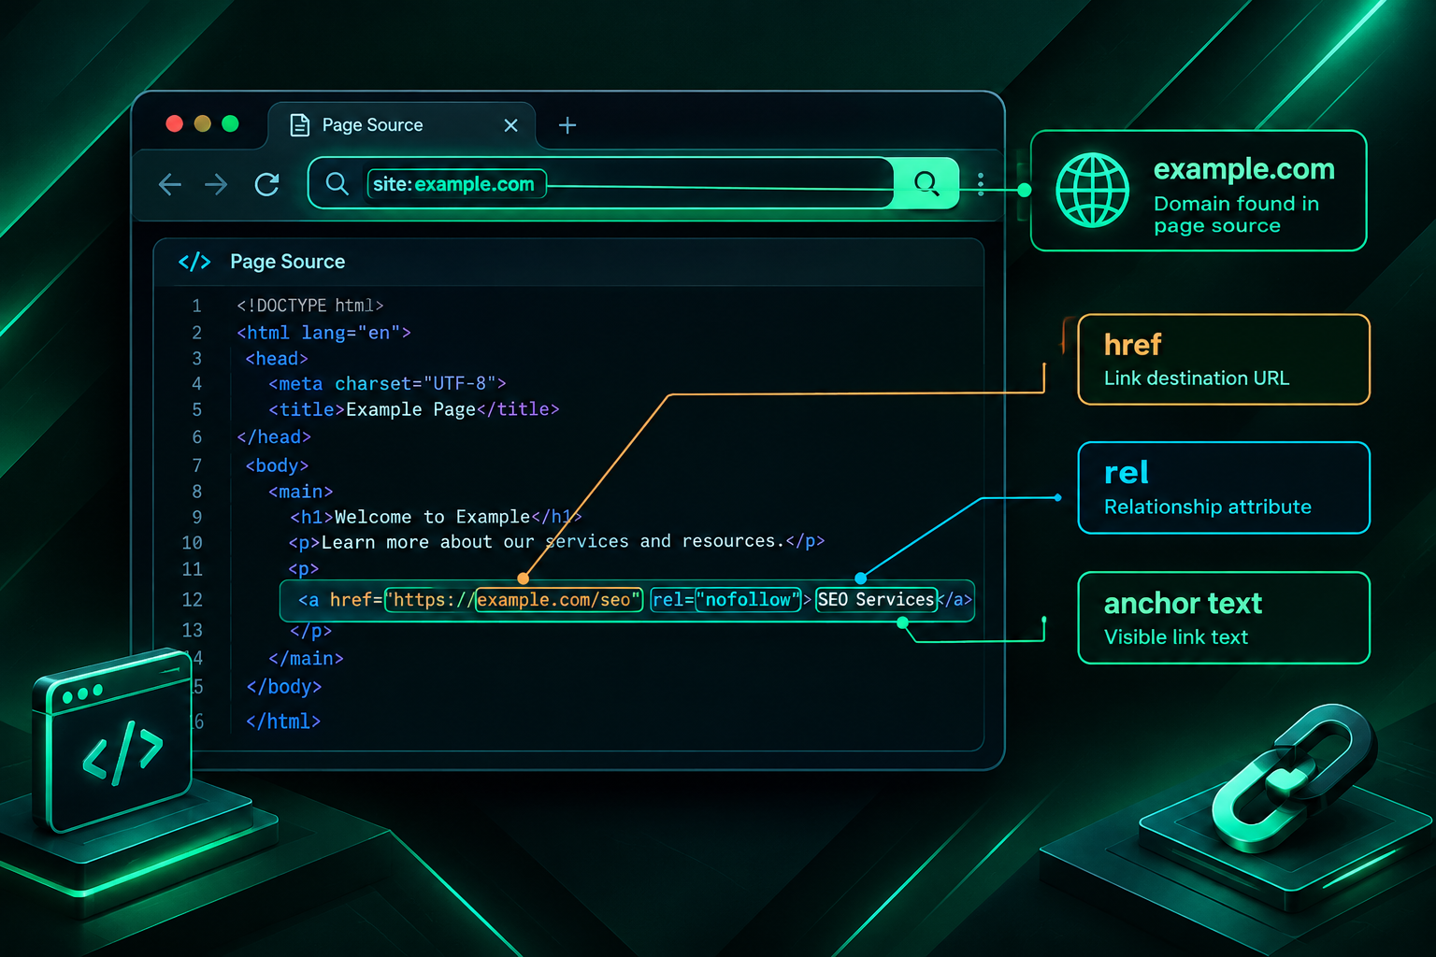Screen dimensions: 1436x957
Task: Select the <meta charset="UTF-8"> line
Action: tap(387, 384)
